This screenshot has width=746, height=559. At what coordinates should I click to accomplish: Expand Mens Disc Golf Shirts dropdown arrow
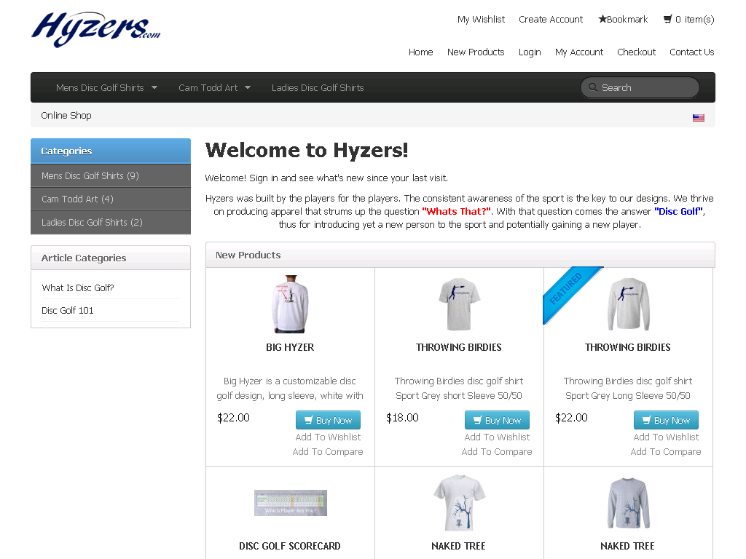coord(154,87)
